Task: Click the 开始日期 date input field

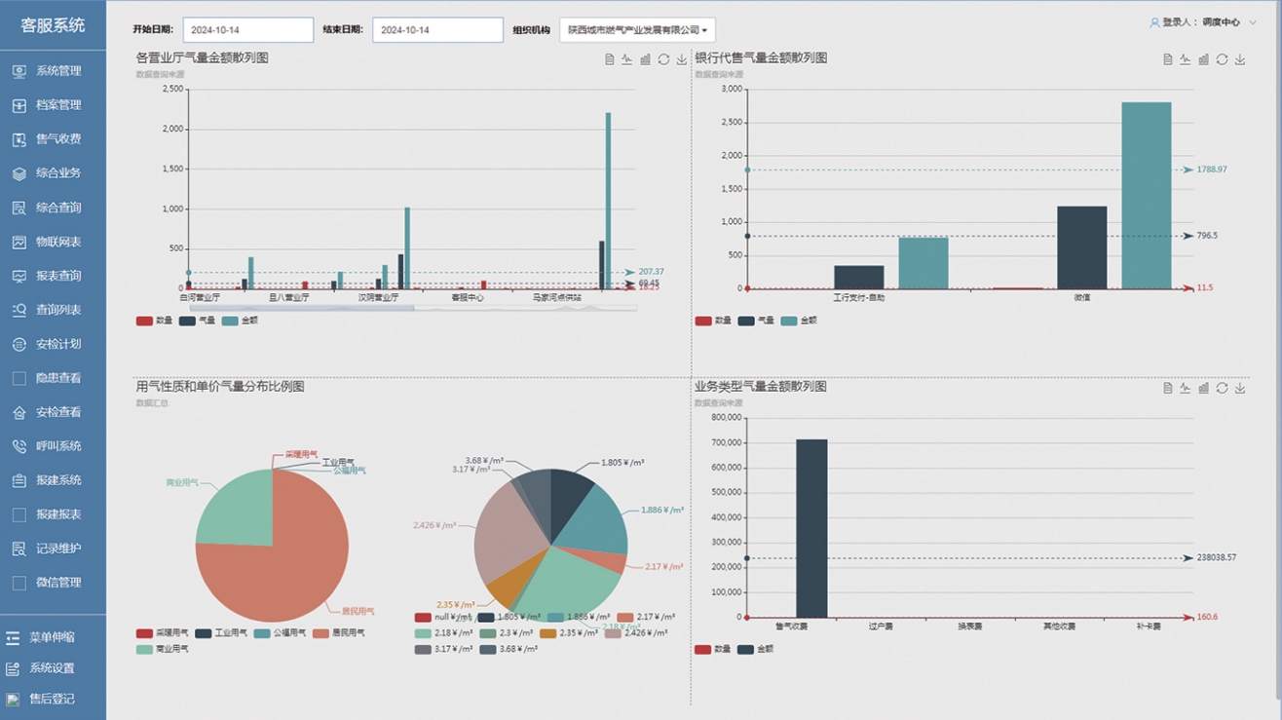Action: (x=248, y=30)
